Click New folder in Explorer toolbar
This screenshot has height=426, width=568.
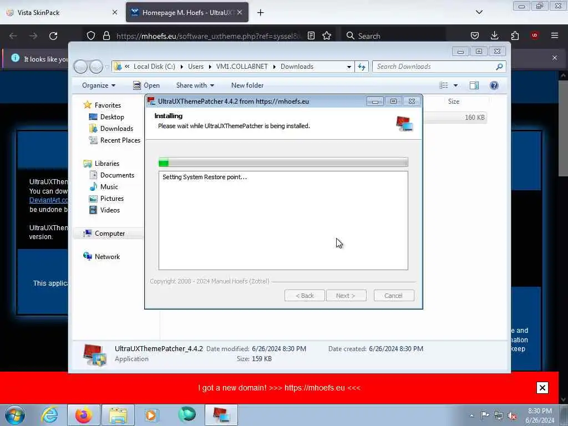coord(247,85)
